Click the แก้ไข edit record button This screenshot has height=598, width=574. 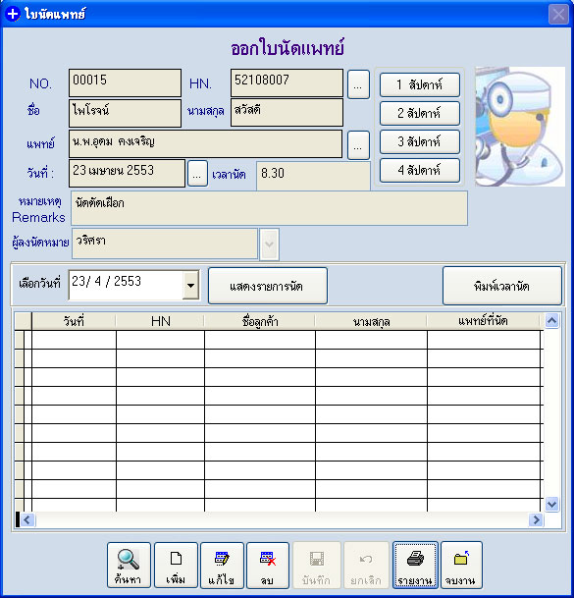click(x=222, y=566)
